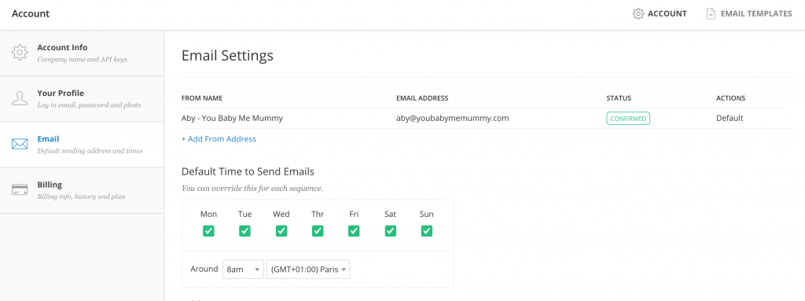Switch to the Account tab
805x301 pixels.
point(660,14)
